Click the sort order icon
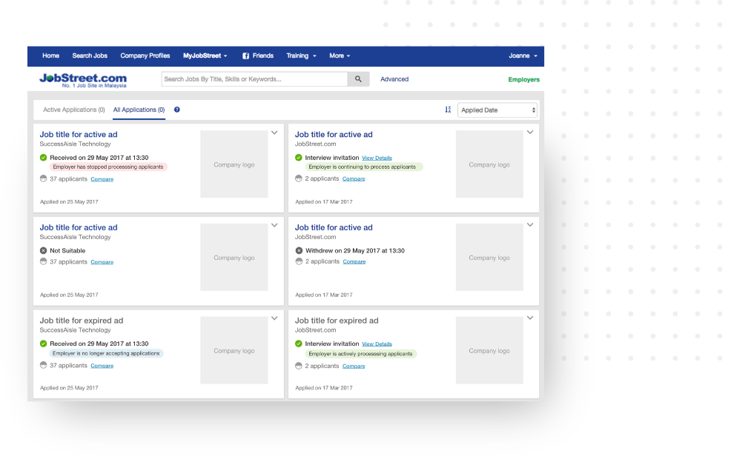 (x=448, y=110)
